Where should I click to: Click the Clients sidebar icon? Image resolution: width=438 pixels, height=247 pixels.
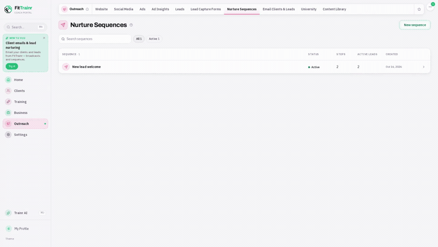(9, 91)
